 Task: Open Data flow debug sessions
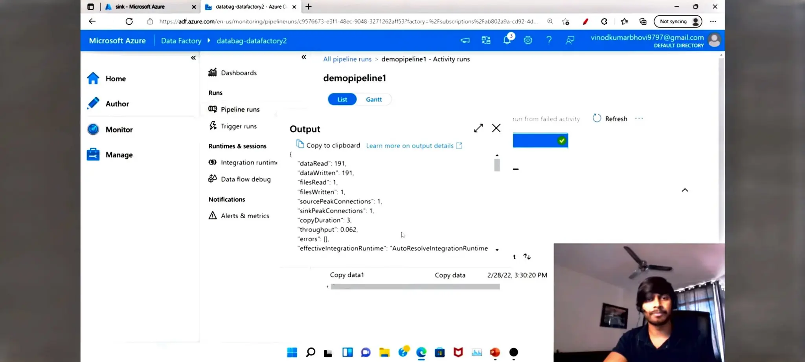239,179
